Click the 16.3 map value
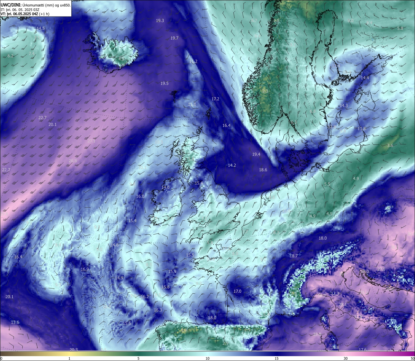 (158, 310)
